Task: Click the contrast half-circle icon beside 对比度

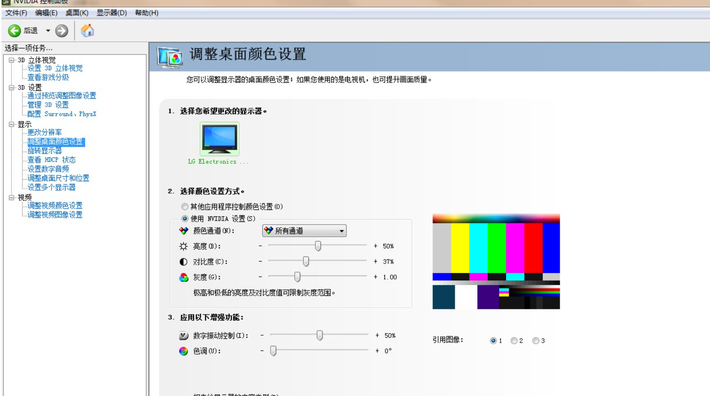Action: 184,261
